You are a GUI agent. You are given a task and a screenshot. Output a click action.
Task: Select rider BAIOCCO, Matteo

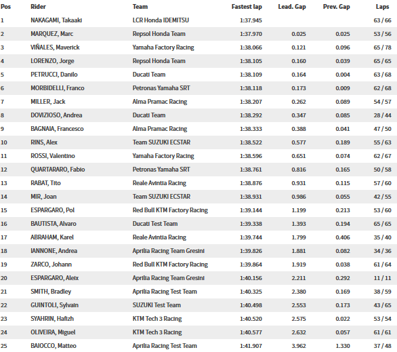coord(54,346)
